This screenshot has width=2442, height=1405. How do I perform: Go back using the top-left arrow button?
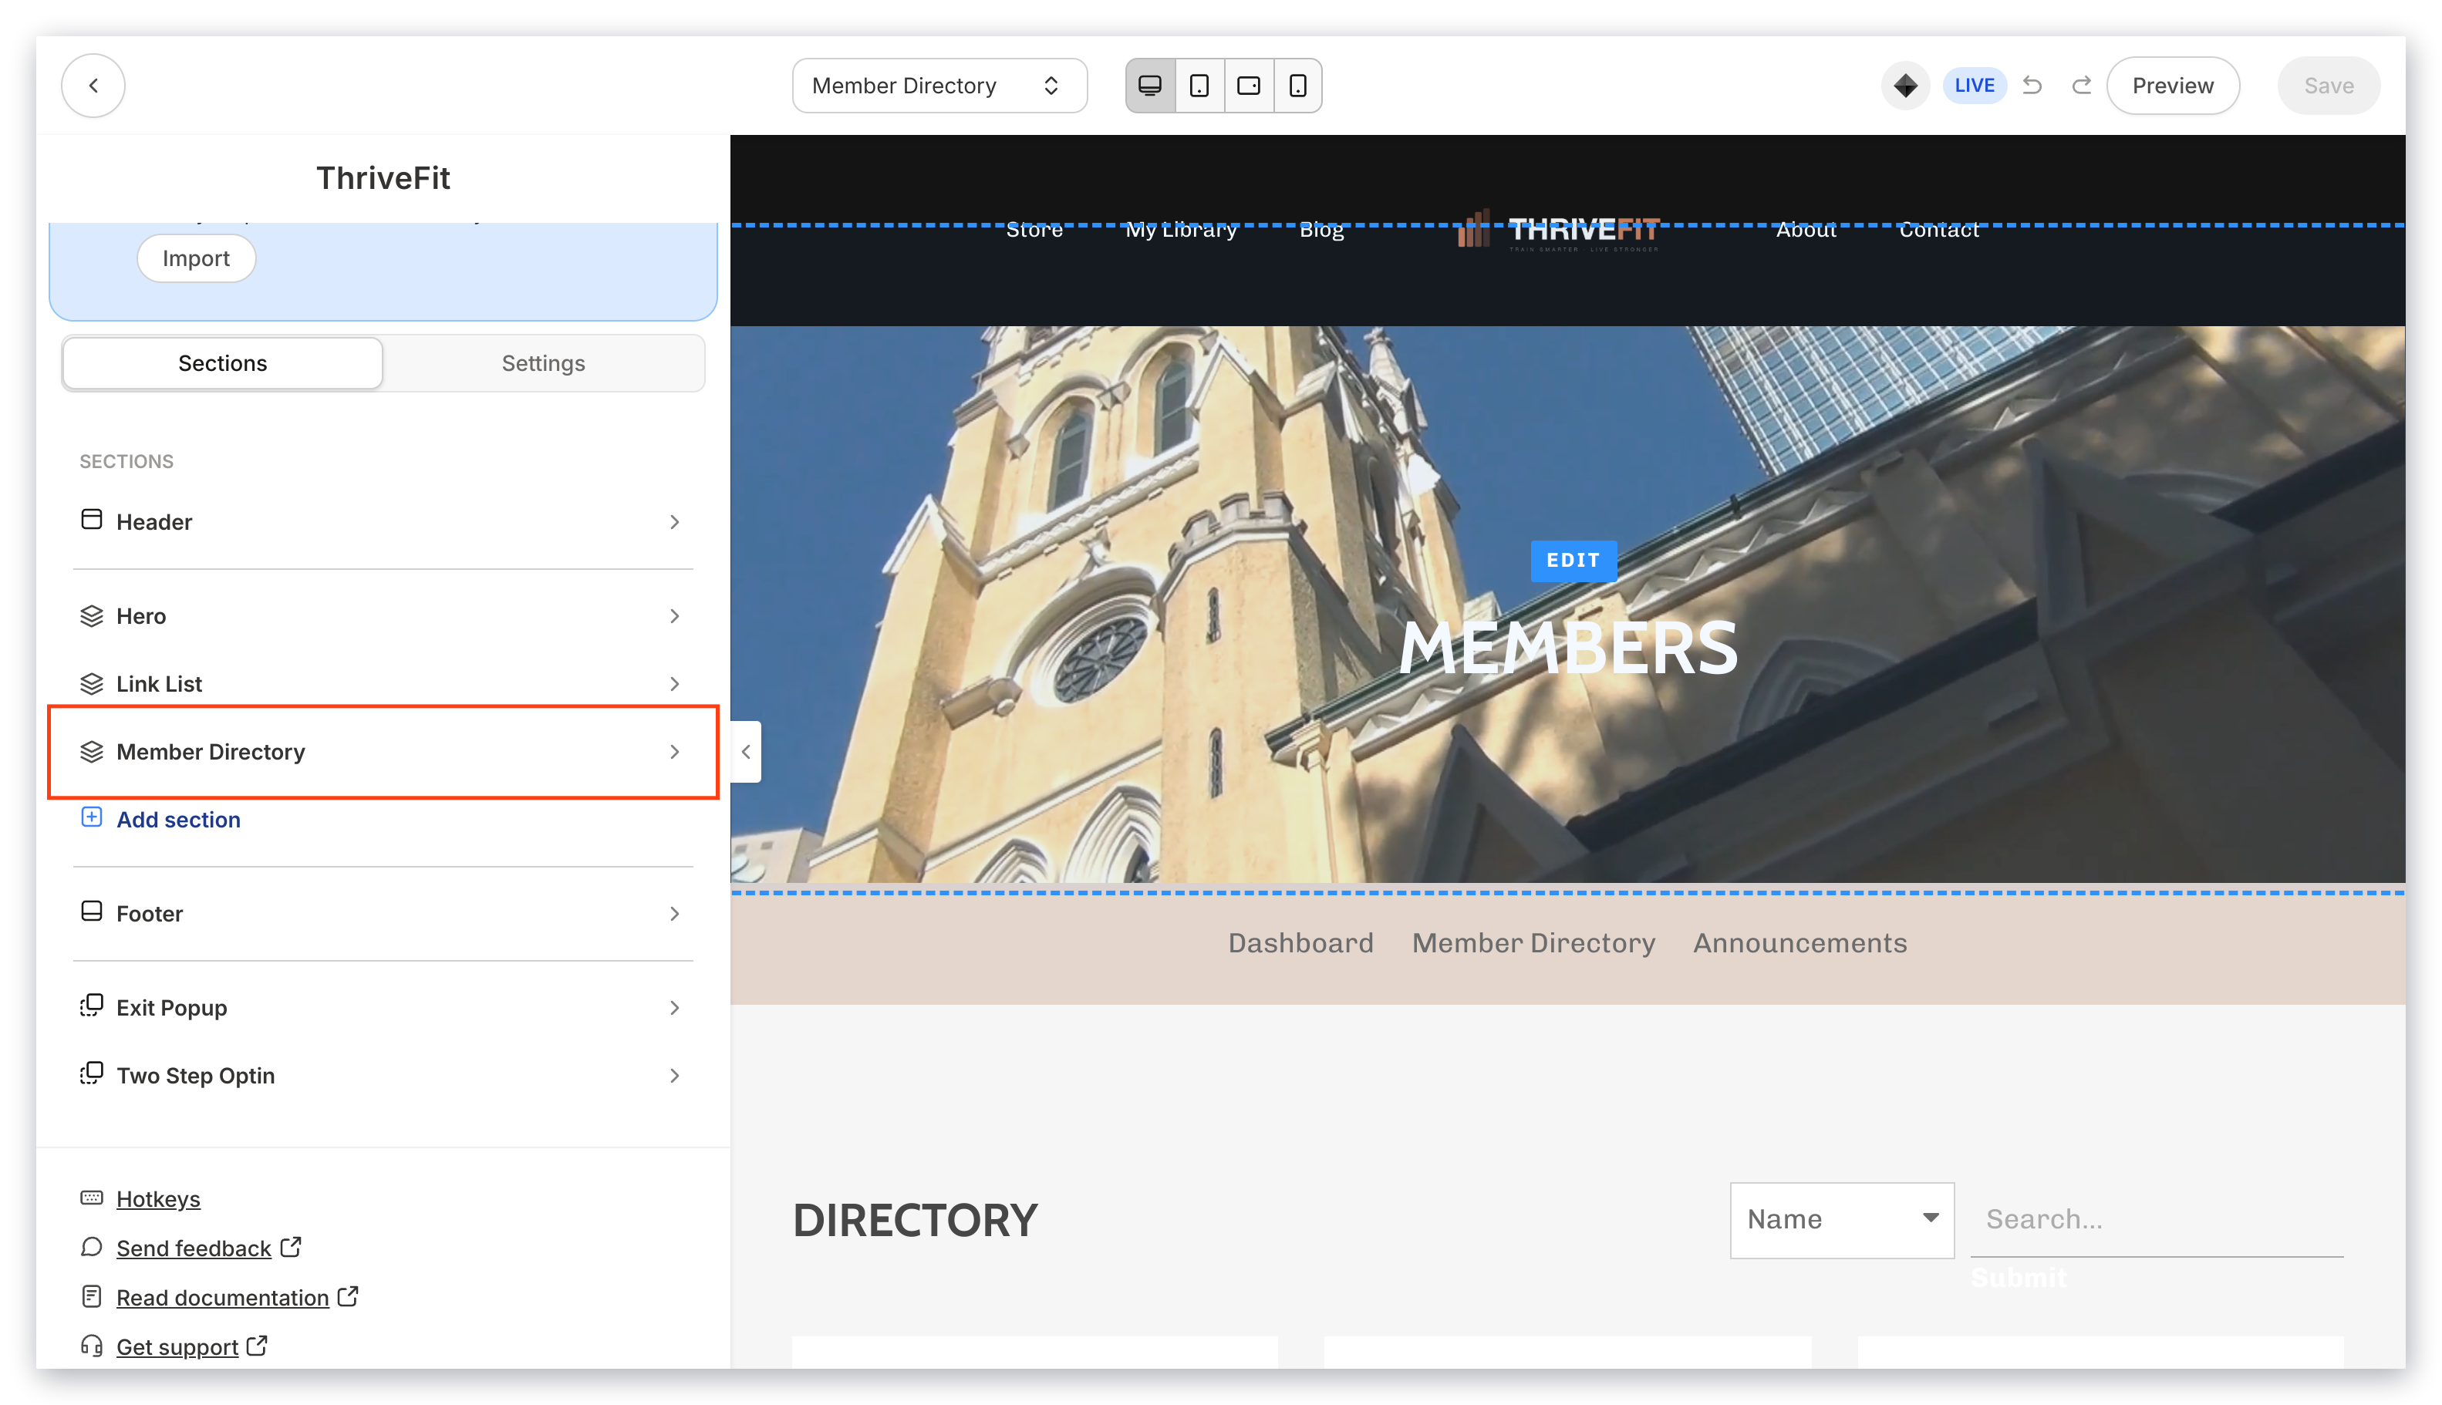[x=93, y=86]
